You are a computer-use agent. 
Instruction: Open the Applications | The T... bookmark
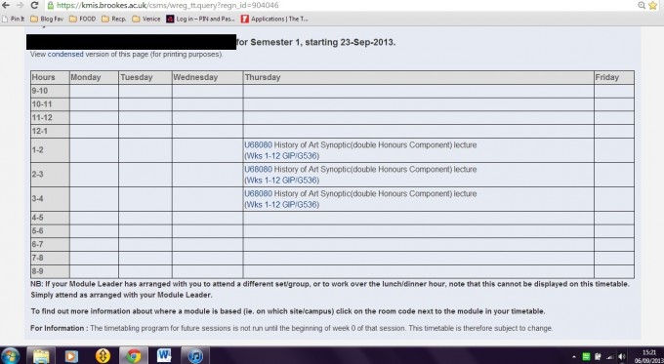click(274, 19)
